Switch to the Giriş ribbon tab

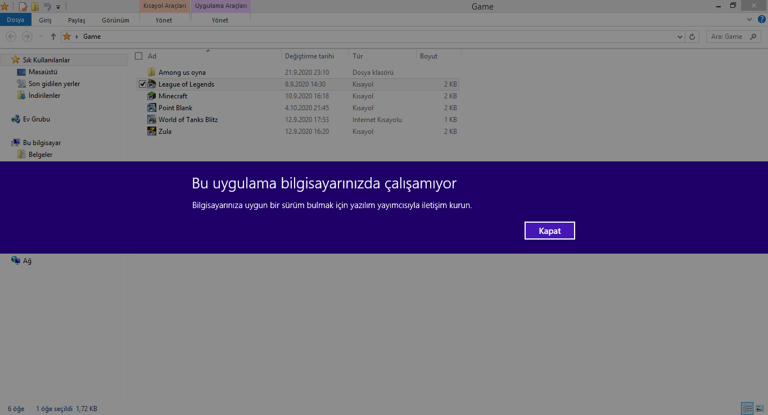pos(46,20)
